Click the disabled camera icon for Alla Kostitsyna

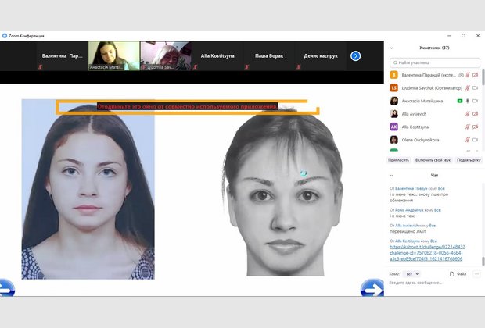tap(476, 127)
